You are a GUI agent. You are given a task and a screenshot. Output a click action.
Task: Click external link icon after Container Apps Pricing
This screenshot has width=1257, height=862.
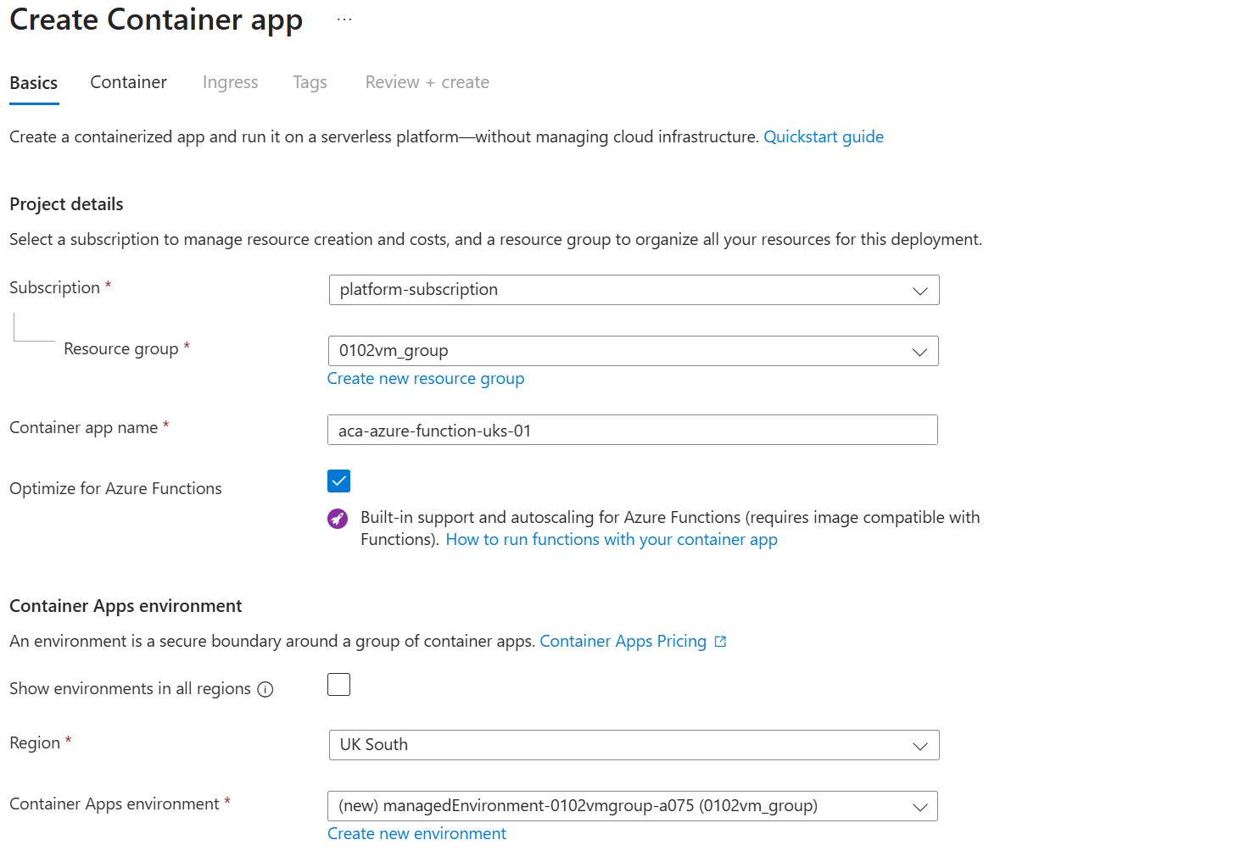click(720, 642)
